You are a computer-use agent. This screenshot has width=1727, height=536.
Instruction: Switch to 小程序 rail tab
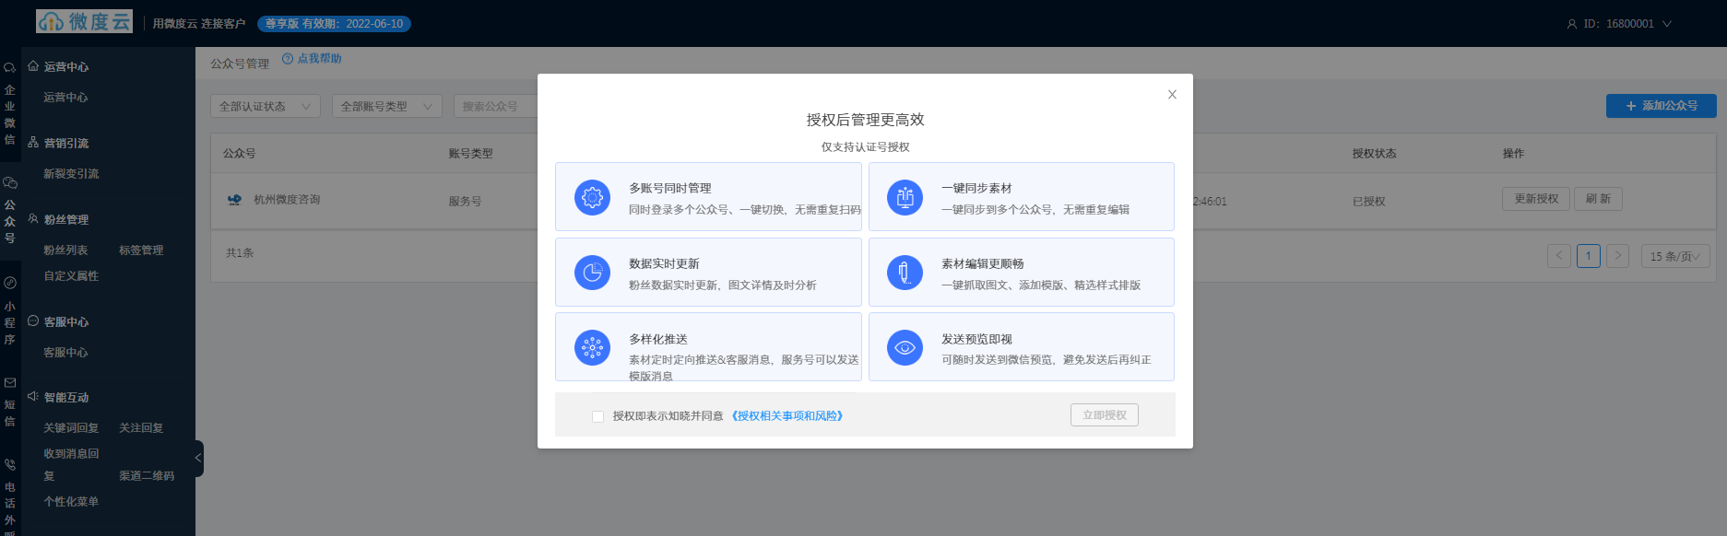click(x=10, y=311)
